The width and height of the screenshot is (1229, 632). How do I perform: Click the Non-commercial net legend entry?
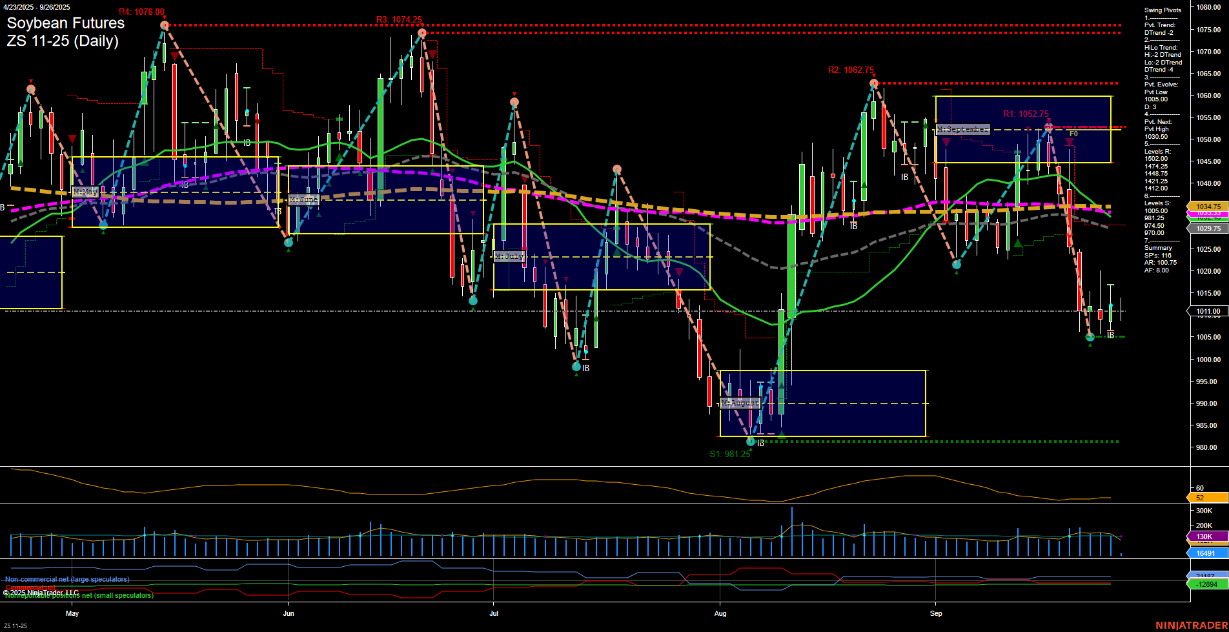click(66, 579)
